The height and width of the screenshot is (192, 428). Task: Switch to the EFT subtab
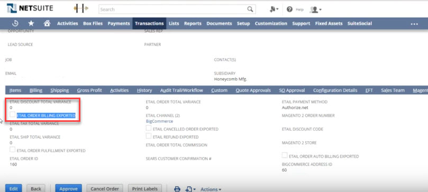click(x=369, y=90)
